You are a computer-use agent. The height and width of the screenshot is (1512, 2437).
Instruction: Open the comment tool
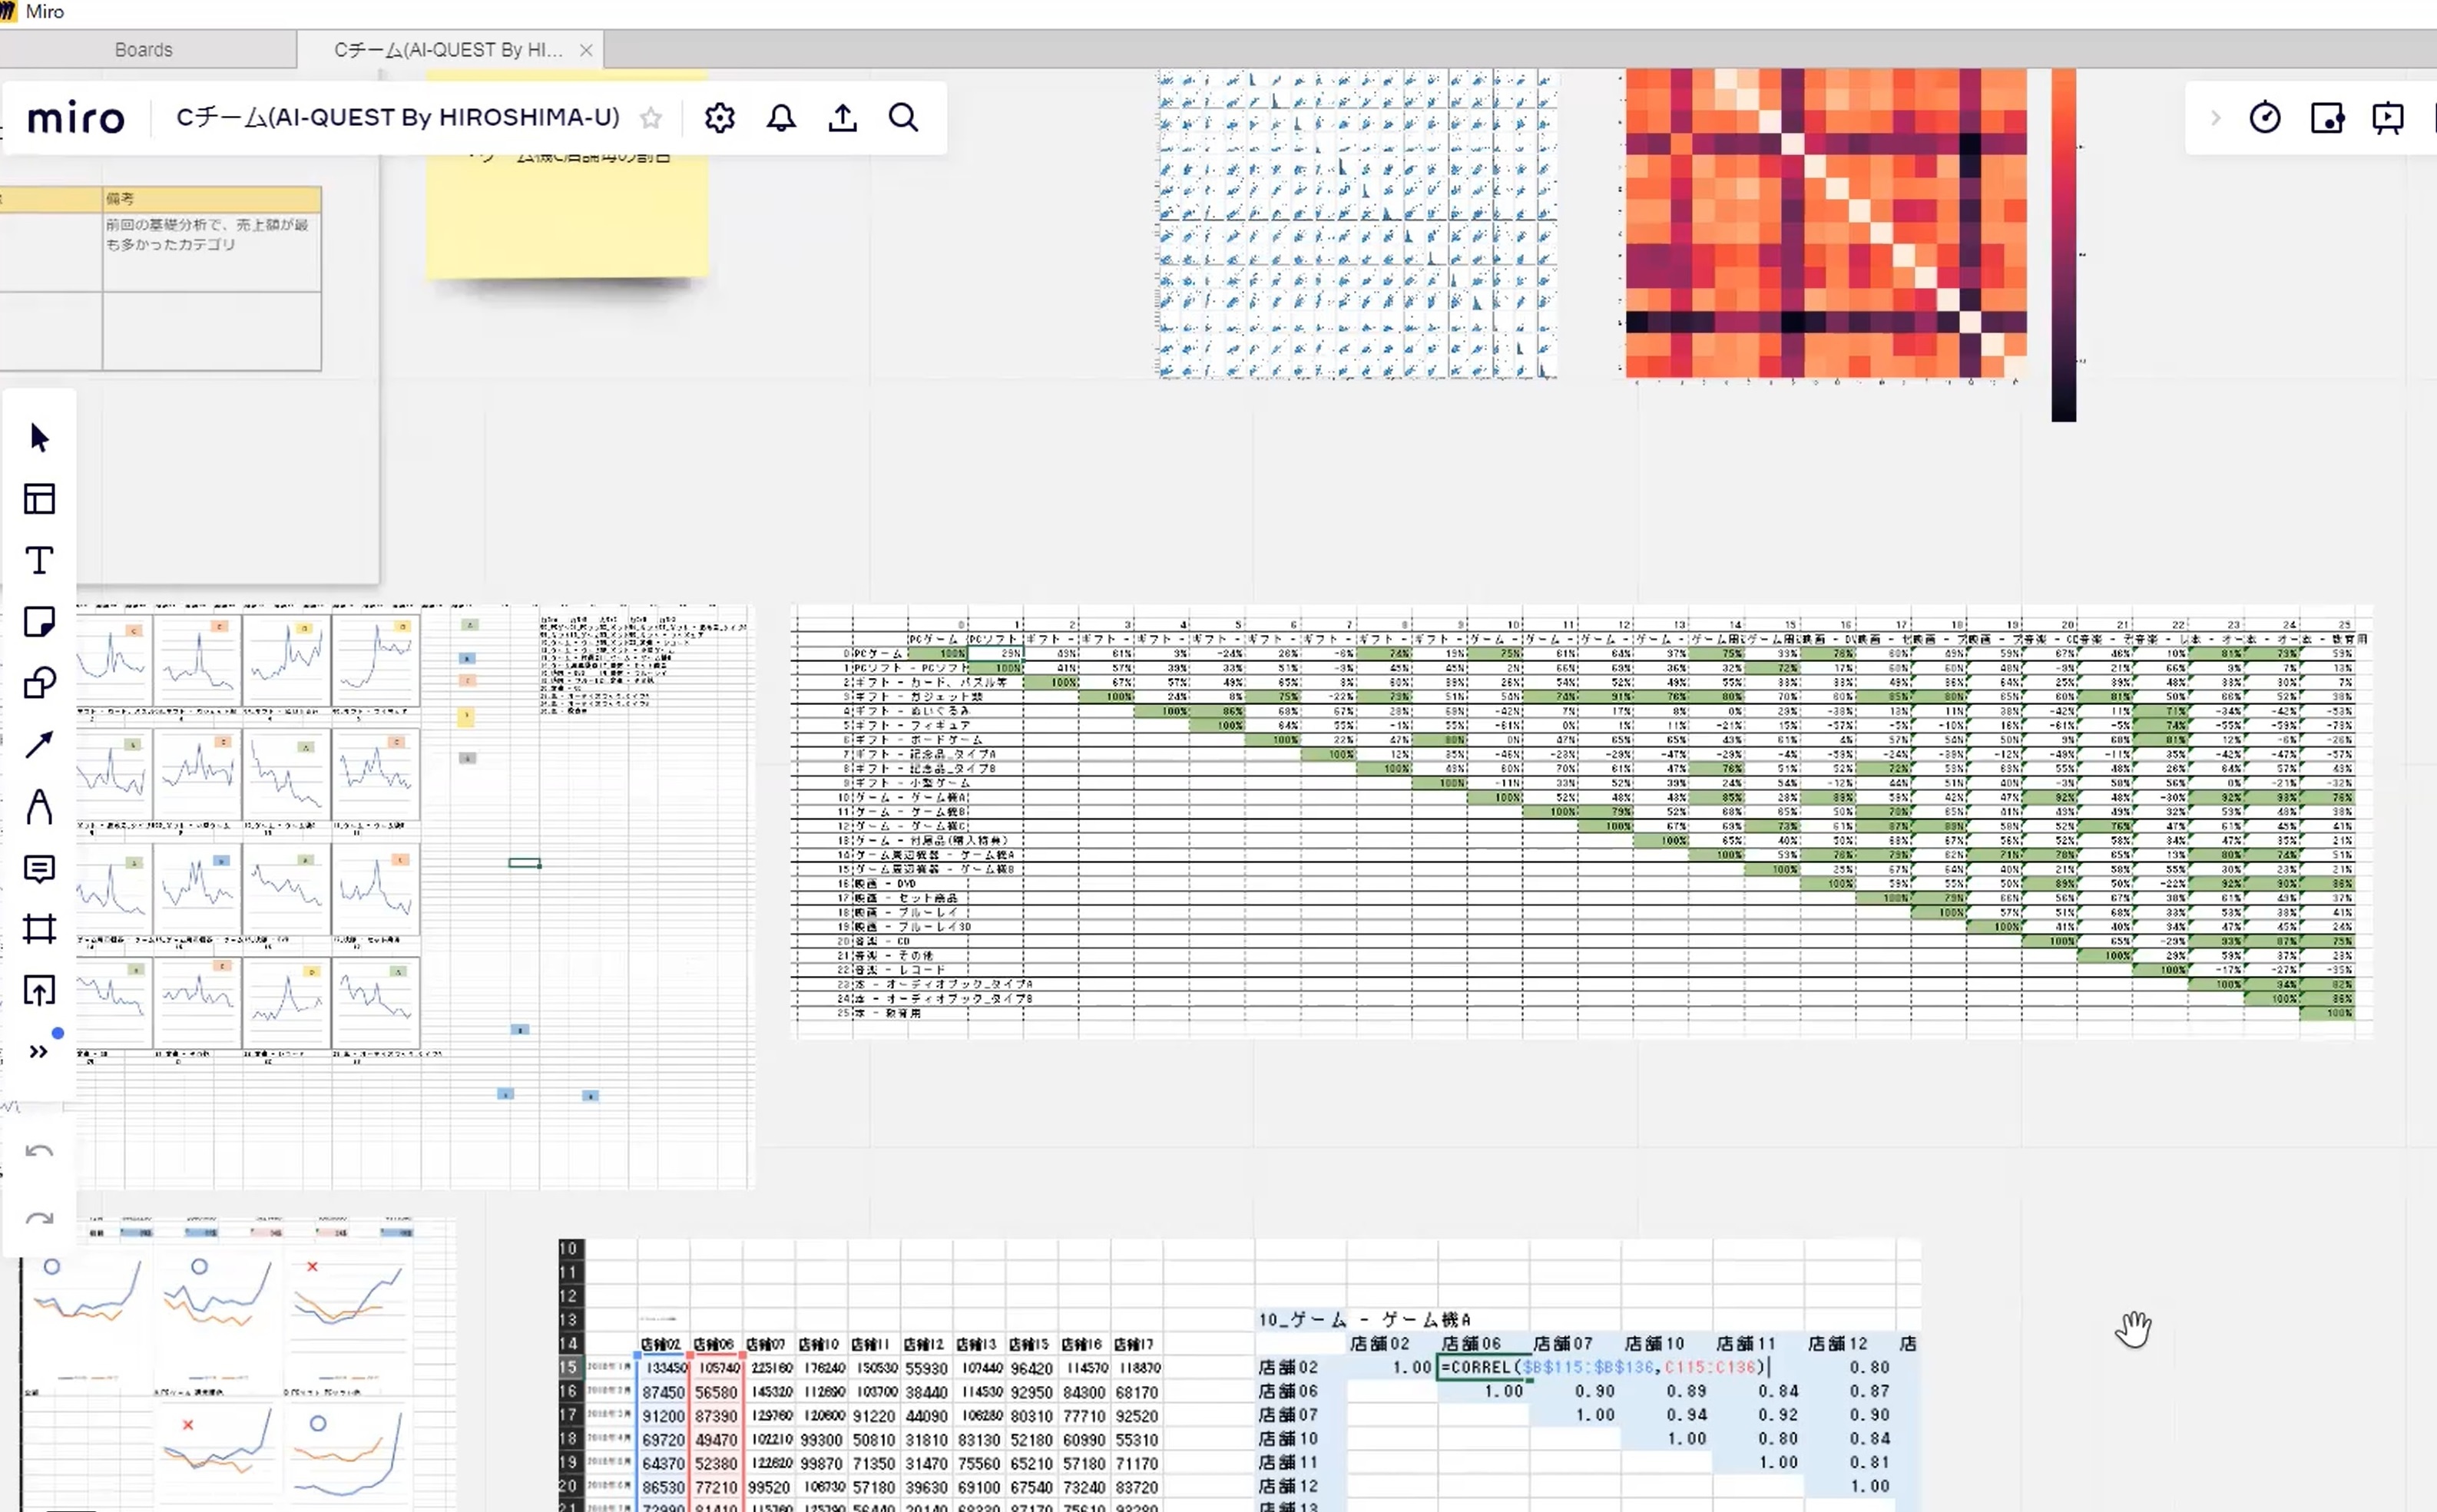pos(39,868)
